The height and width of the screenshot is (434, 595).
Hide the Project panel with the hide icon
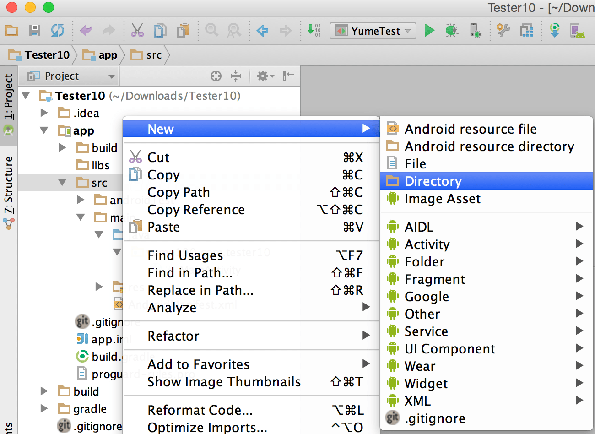pyautogui.click(x=288, y=76)
